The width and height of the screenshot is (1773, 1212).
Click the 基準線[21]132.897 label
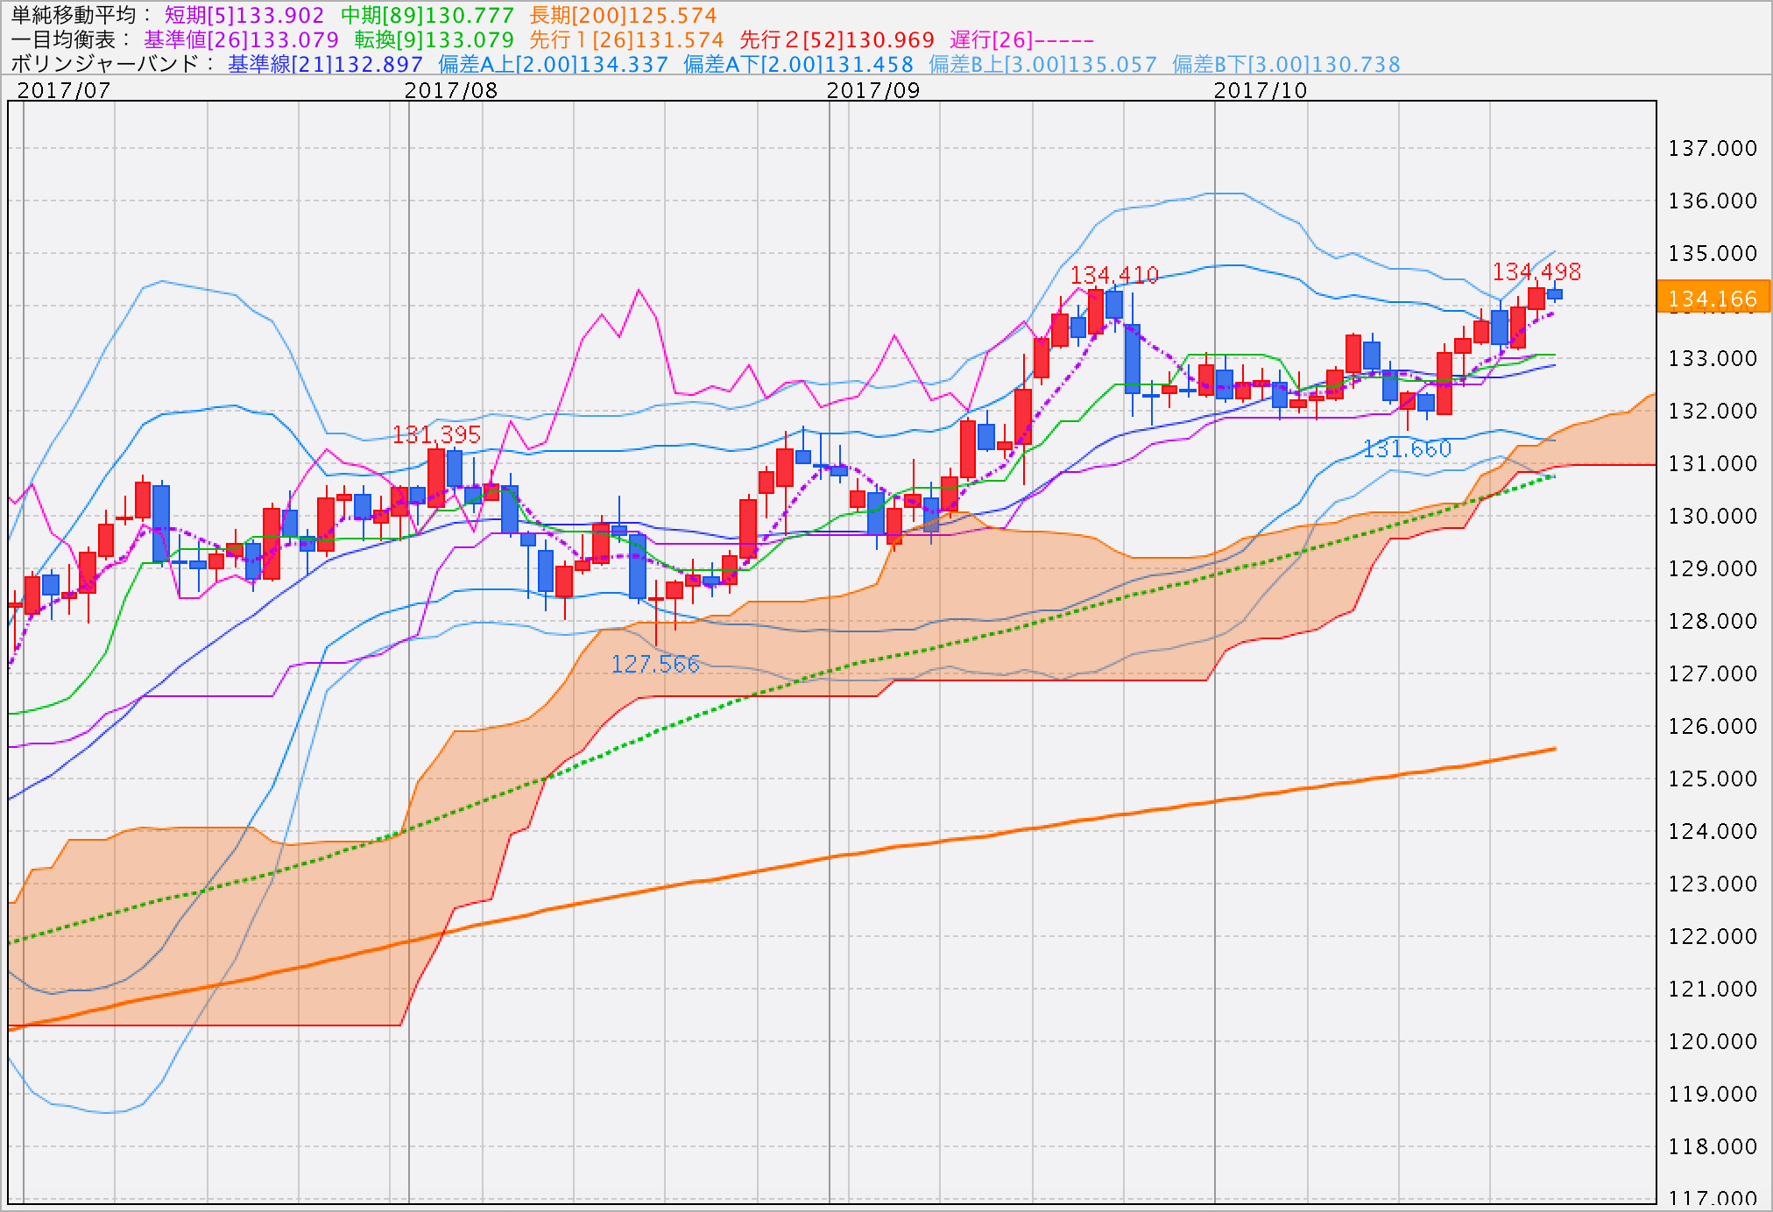tap(325, 64)
